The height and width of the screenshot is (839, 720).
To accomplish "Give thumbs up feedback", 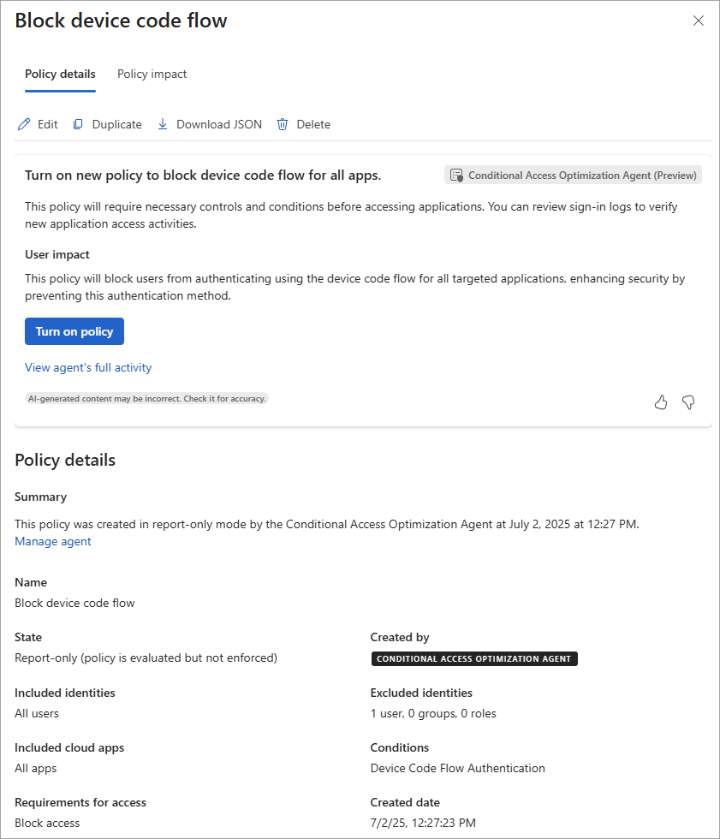I will [661, 402].
